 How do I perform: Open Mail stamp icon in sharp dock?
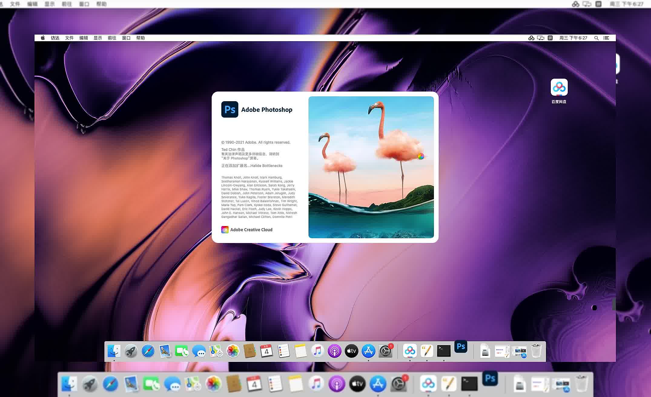click(x=165, y=351)
